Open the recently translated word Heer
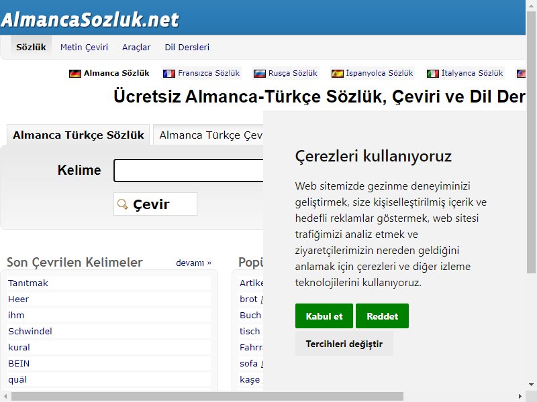The width and height of the screenshot is (537, 402). 19,299
